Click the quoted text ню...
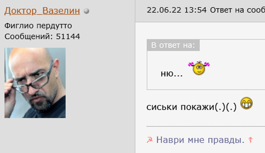This screenshot has height=153, width=265. [x=172, y=74]
